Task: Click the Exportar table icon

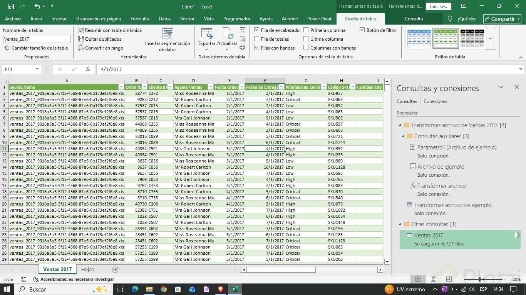Action: tap(207, 34)
